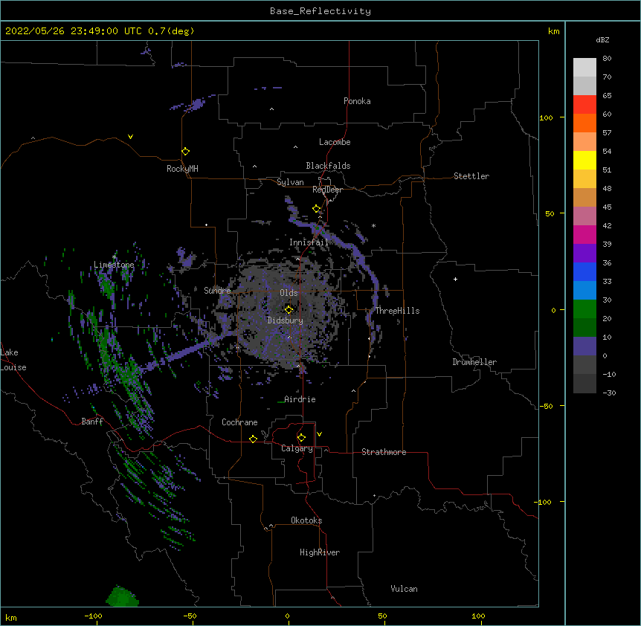Click the -30 value in dBZ legend
This screenshot has width=641, height=626.
click(x=609, y=393)
